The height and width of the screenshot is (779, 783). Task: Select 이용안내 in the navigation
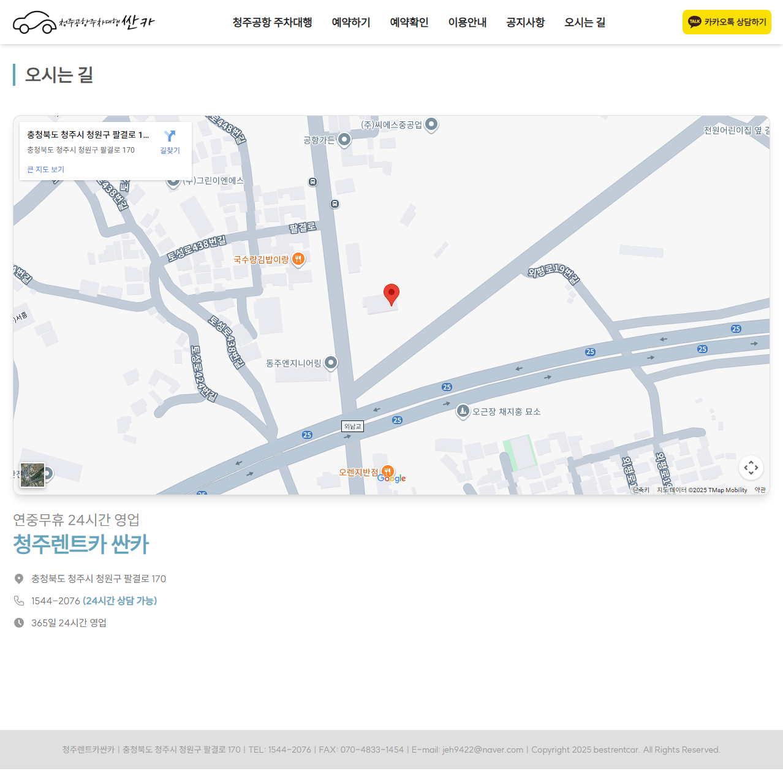[467, 22]
